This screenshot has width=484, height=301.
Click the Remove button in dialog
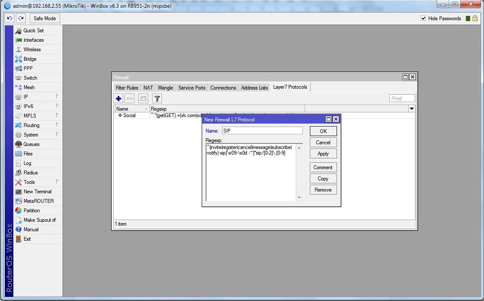click(x=323, y=190)
